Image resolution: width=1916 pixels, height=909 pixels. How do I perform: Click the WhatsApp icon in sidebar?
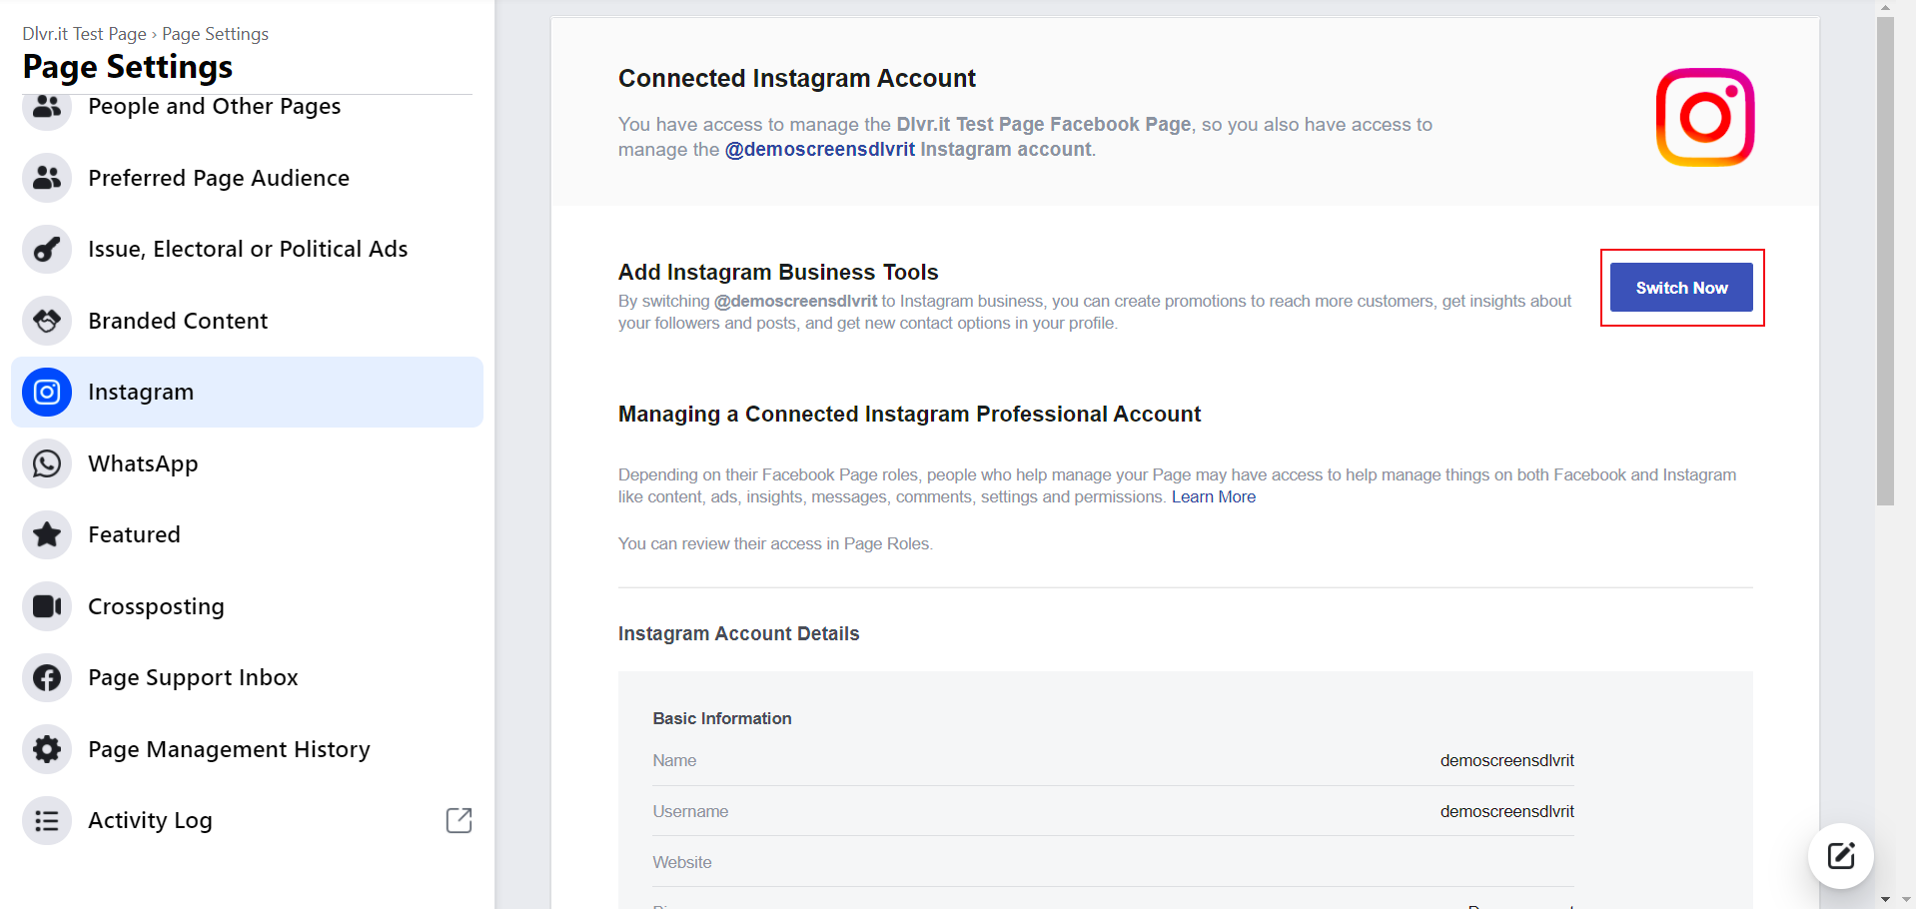[47, 463]
